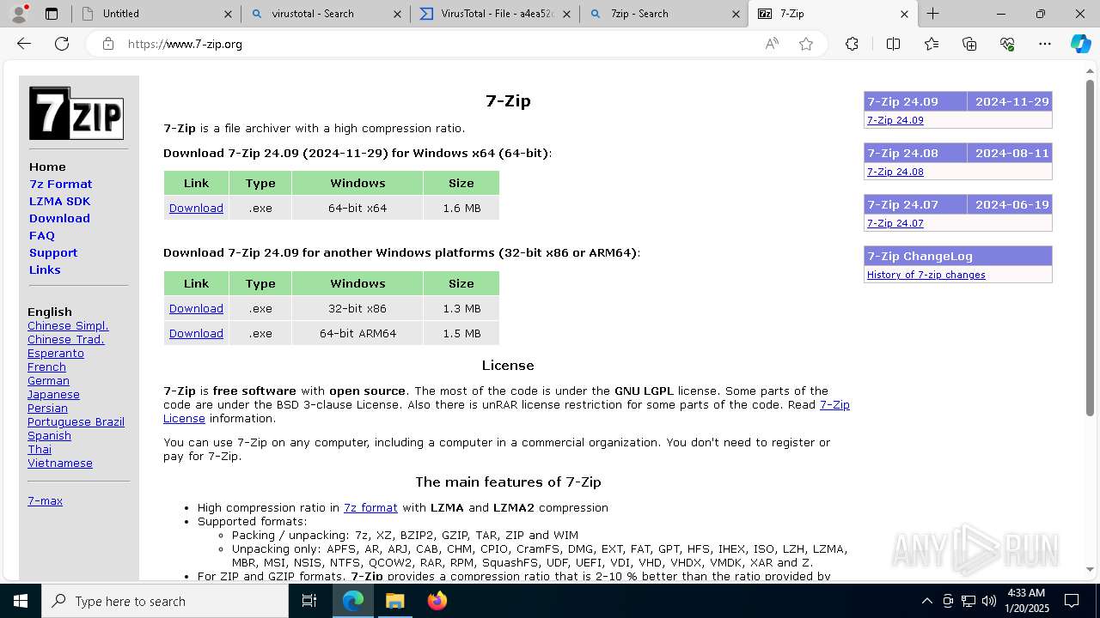
Task: Open 7-Zip 24.07 news link
Action: coord(895,223)
